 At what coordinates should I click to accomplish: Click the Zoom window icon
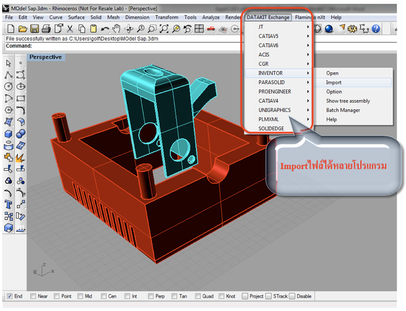click(x=153, y=29)
